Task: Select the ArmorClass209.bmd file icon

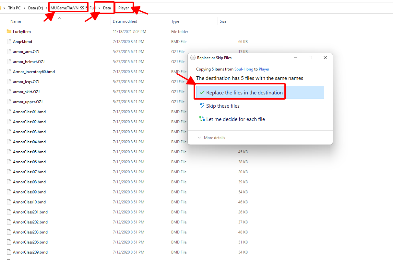Action: point(9,252)
